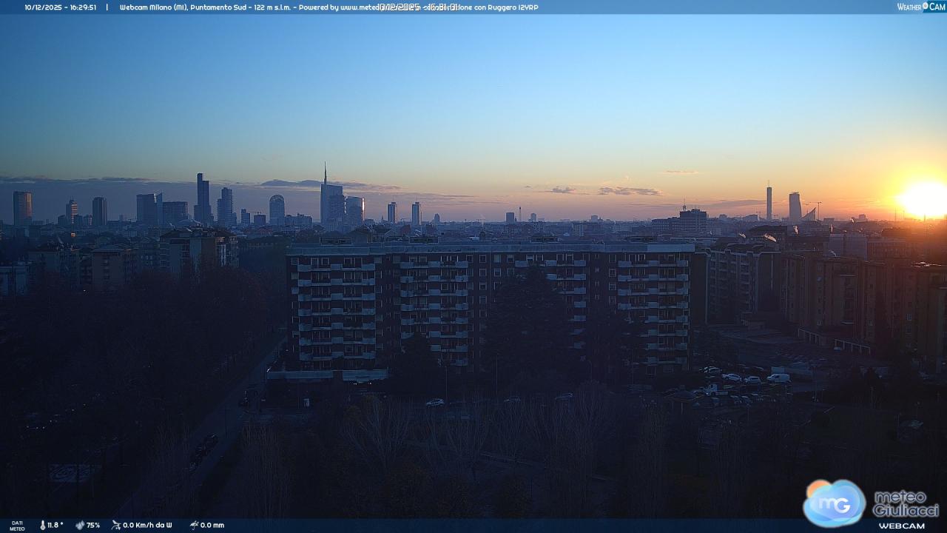Open the WeatherCAM logo in top corner
The image size is (947, 533).
(x=920, y=7)
